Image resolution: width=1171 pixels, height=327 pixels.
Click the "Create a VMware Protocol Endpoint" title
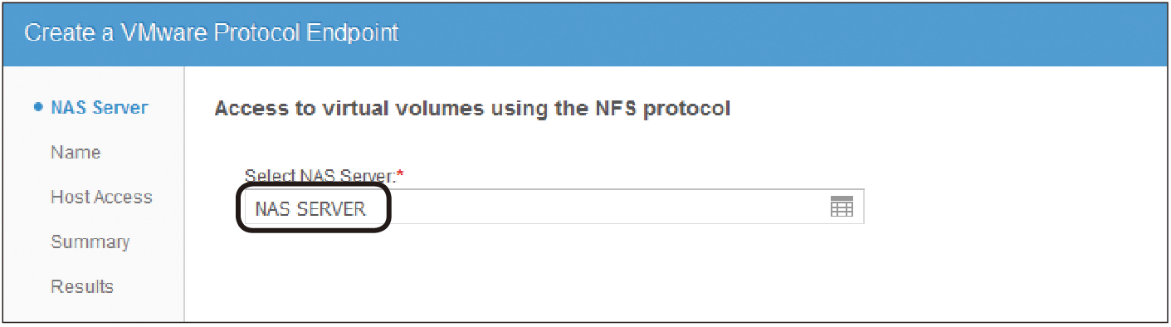coord(212,33)
